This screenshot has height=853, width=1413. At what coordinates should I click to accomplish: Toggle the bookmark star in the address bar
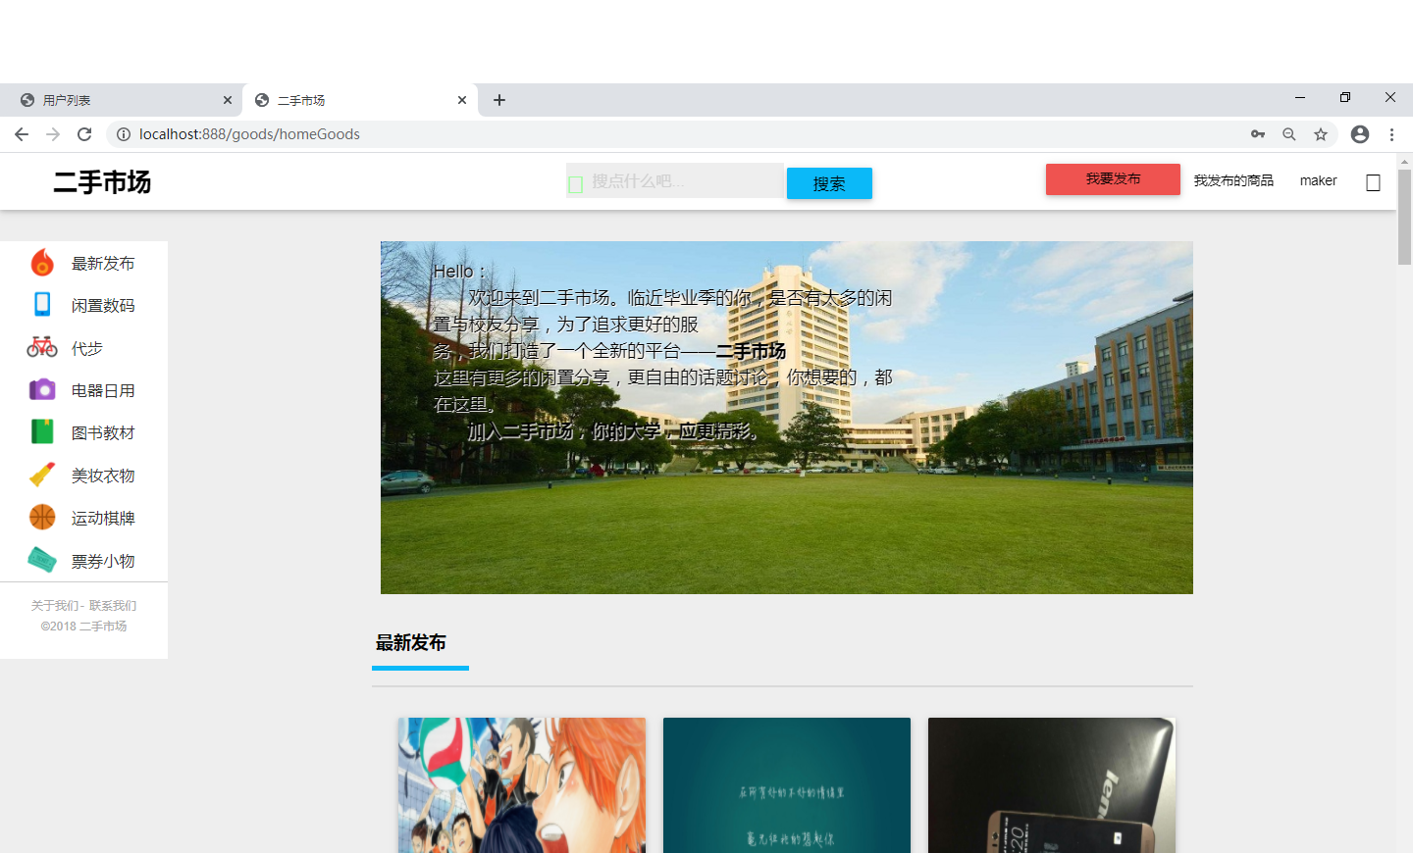tap(1322, 134)
